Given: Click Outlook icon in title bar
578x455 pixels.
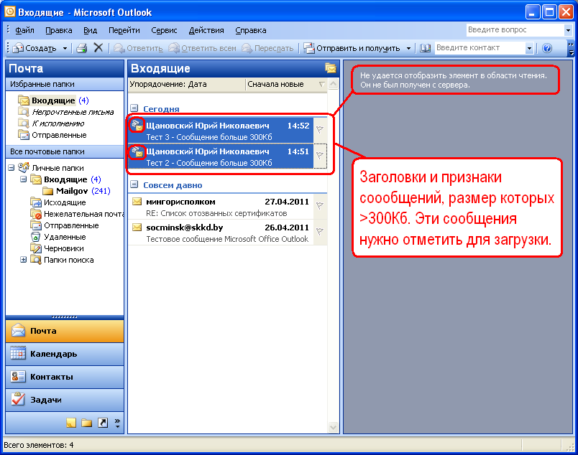Looking at the screenshot, I should pyautogui.click(x=9, y=11).
